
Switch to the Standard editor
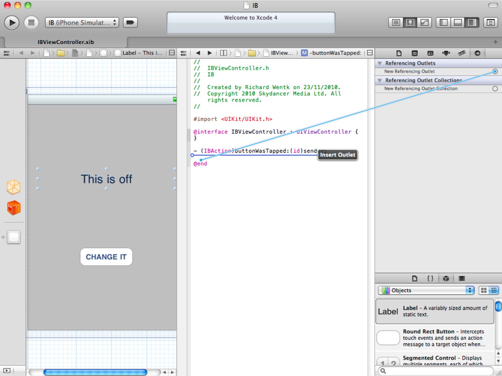(x=396, y=23)
